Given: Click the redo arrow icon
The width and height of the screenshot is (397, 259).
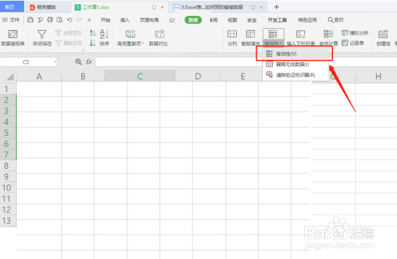Looking at the screenshot, I should [79, 20].
